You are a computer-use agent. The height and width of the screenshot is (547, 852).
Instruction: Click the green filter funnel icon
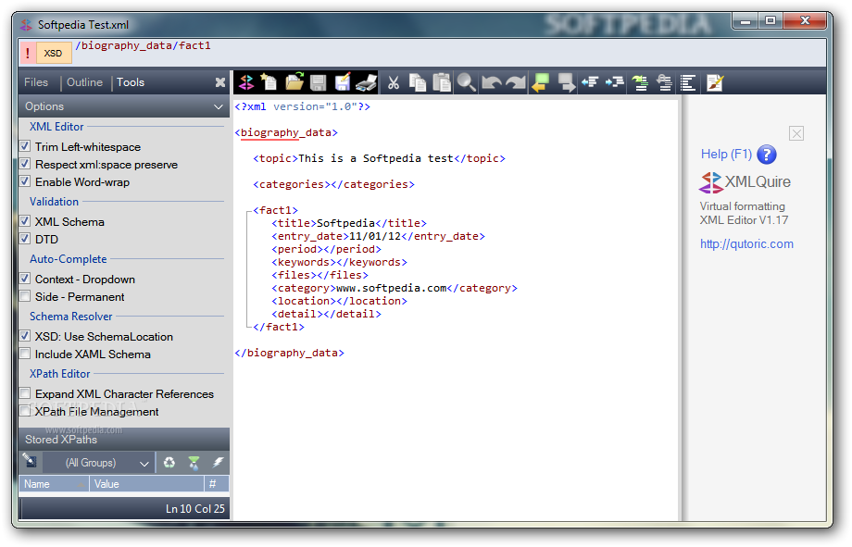194,462
